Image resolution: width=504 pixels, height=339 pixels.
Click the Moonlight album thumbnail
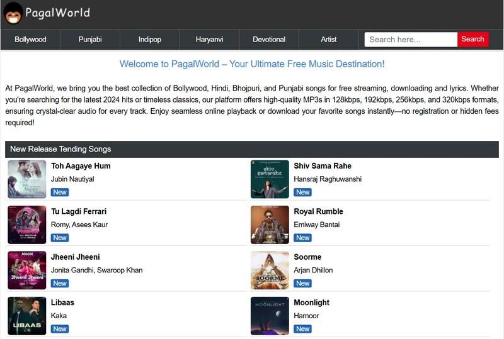[270, 316]
